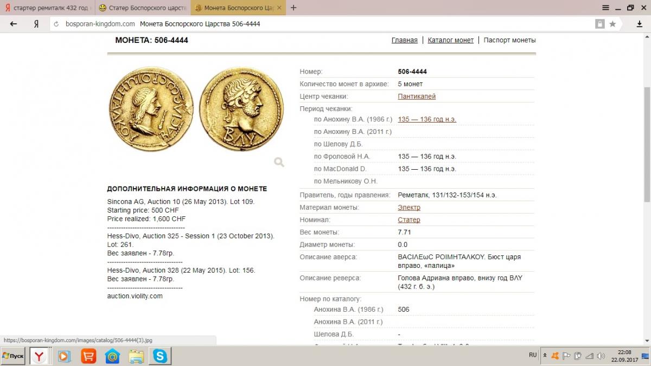Switch input language via RU indicator

[533, 355]
